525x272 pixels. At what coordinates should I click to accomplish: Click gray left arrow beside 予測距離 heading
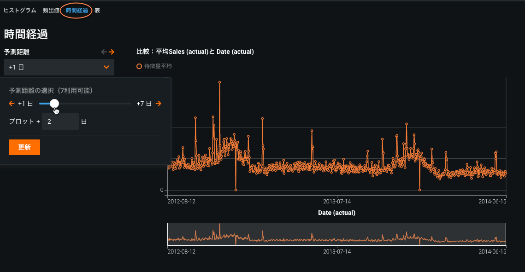pos(104,52)
